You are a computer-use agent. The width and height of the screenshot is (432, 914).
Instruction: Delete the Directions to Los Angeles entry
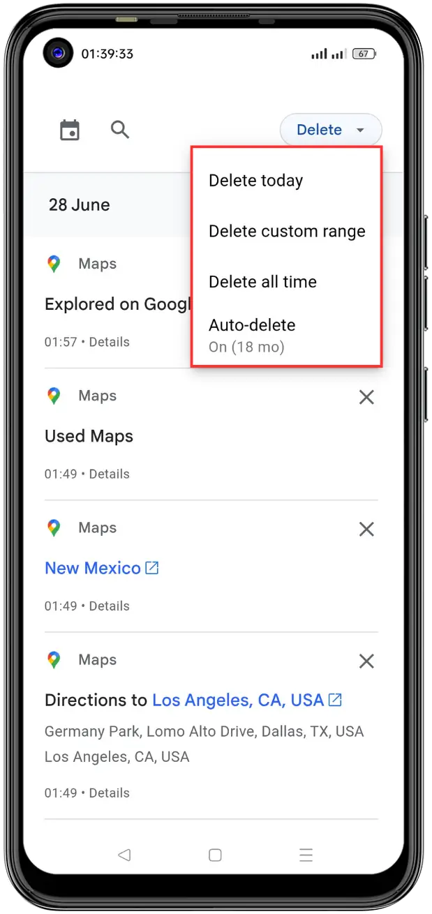(366, 661)
